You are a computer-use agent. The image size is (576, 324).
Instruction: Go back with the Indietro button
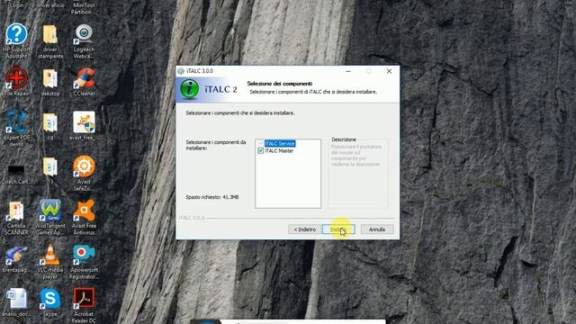pos(304,229)
